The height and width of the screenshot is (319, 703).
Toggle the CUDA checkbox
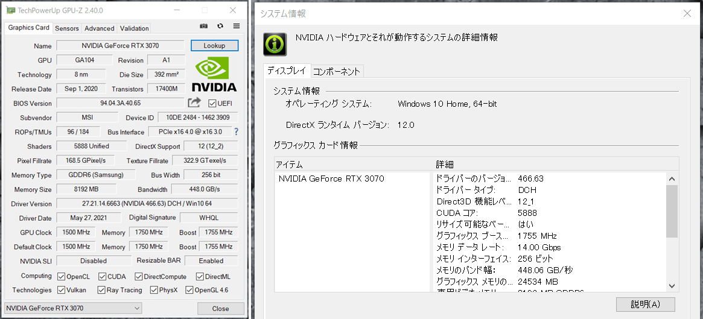[x=102, y=276]
